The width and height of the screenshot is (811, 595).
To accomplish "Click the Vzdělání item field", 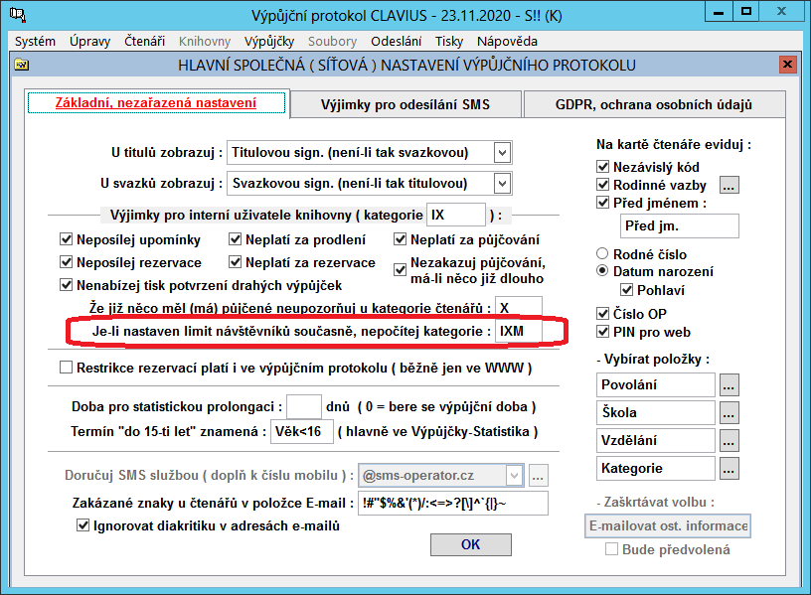I will pyautogui.click(x=655, y=441).
